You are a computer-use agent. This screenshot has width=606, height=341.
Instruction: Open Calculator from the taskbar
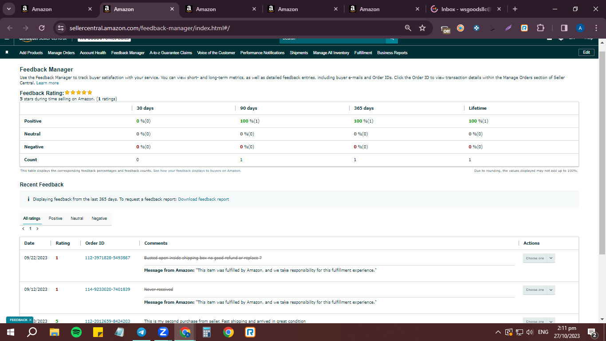(207, 332)
